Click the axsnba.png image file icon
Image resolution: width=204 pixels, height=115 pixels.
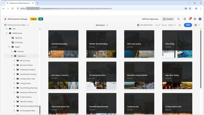coord(13,42)
